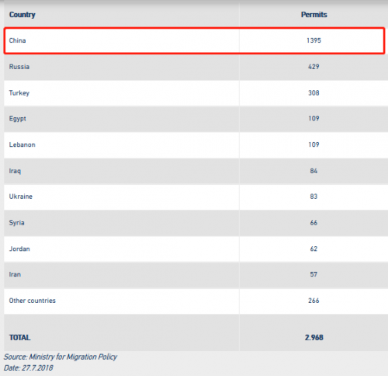This screenshot has width=388, height=376.
Task: Select the Lebanon row label
Action: coord(23,144)
